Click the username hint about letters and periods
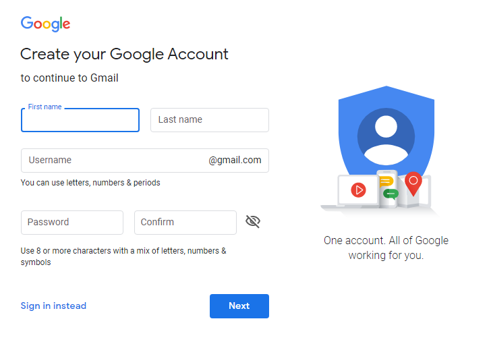The height and width of the screenshot is (346, 491). (90, 183)
